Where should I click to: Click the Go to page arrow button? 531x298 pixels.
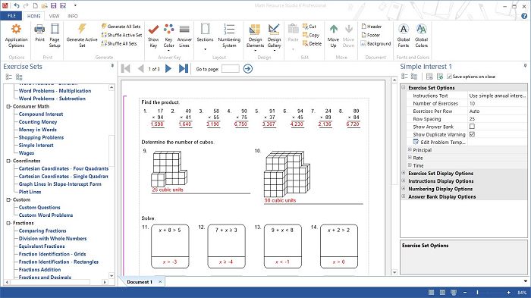[248, 69]
